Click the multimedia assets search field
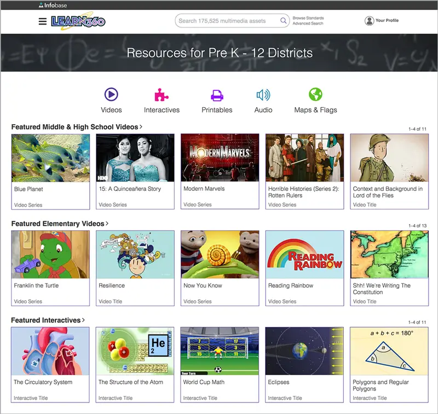The height and width of the screenshot is (414, 438). (227, 21)
